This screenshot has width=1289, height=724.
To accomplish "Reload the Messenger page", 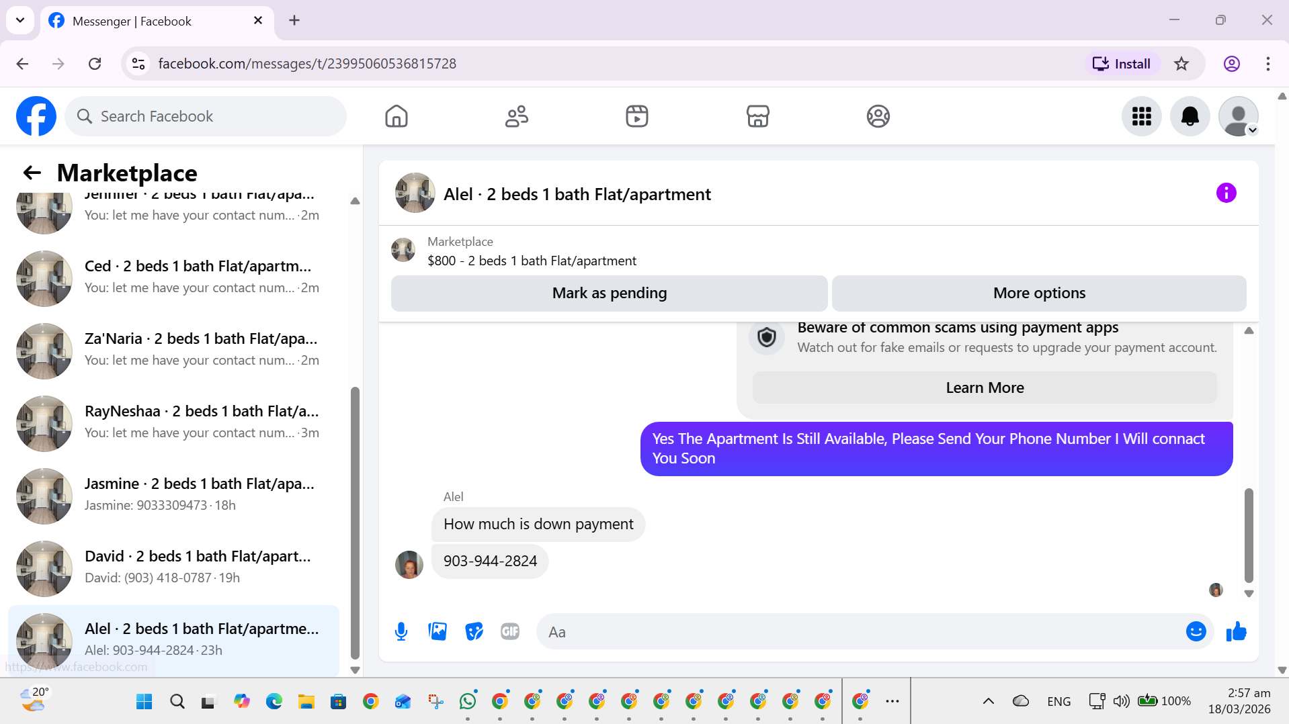I will tap(95, 64).
